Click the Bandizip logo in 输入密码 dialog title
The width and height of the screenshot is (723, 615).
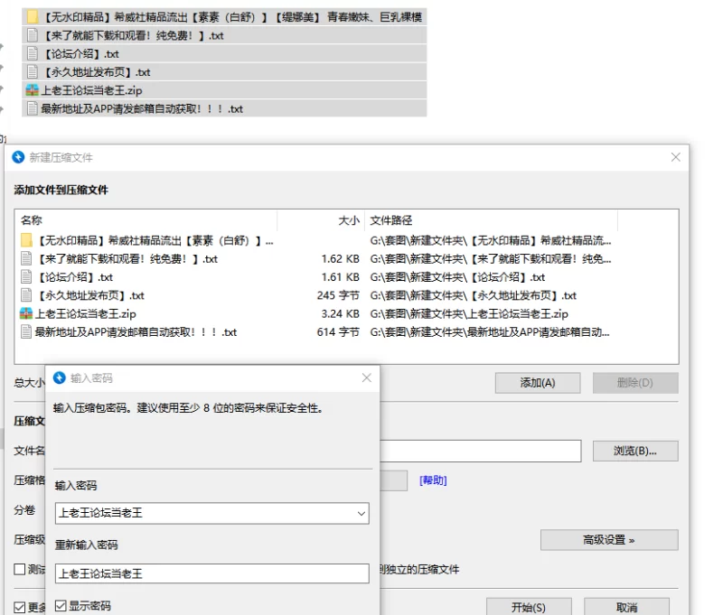pyautogui.click(x=60, y=377)
